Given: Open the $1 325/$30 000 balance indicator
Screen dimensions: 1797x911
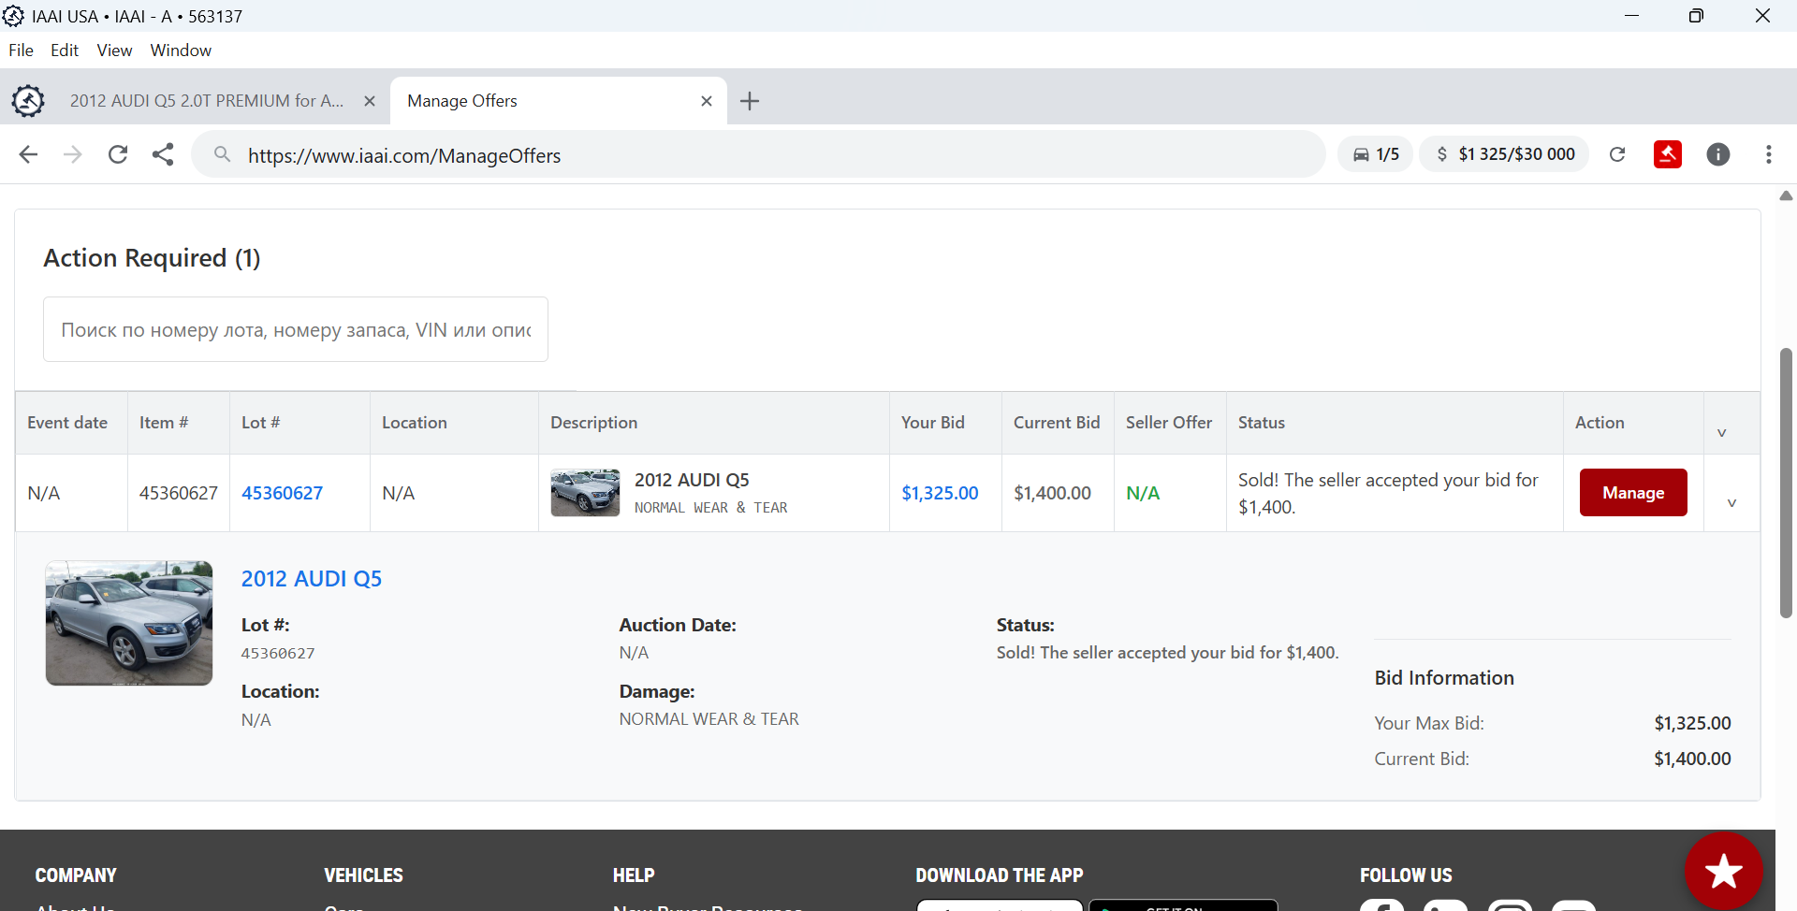Looking at the screenshot, I should click(x=1505, y=154).
